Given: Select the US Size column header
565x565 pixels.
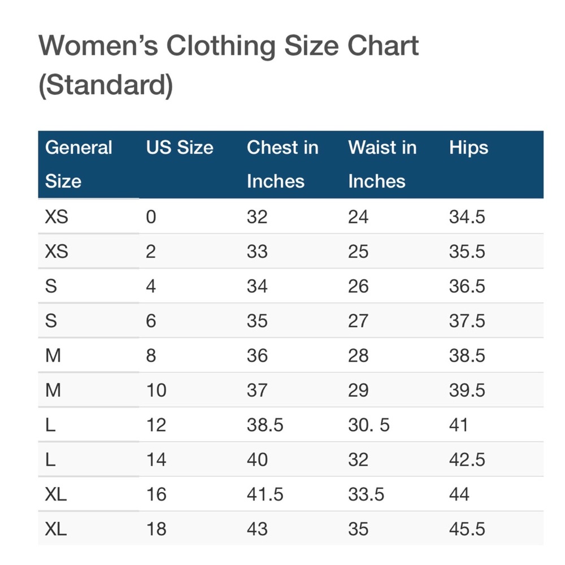Looking at the screenshot, I should 180,148.
